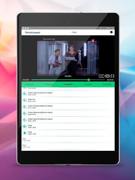
Task: Open archive icon for След 10:00 program
Action: (24, 127)
